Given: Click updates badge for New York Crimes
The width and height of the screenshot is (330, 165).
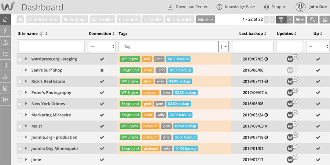Looking at the screenshot, I should point(292,103).
